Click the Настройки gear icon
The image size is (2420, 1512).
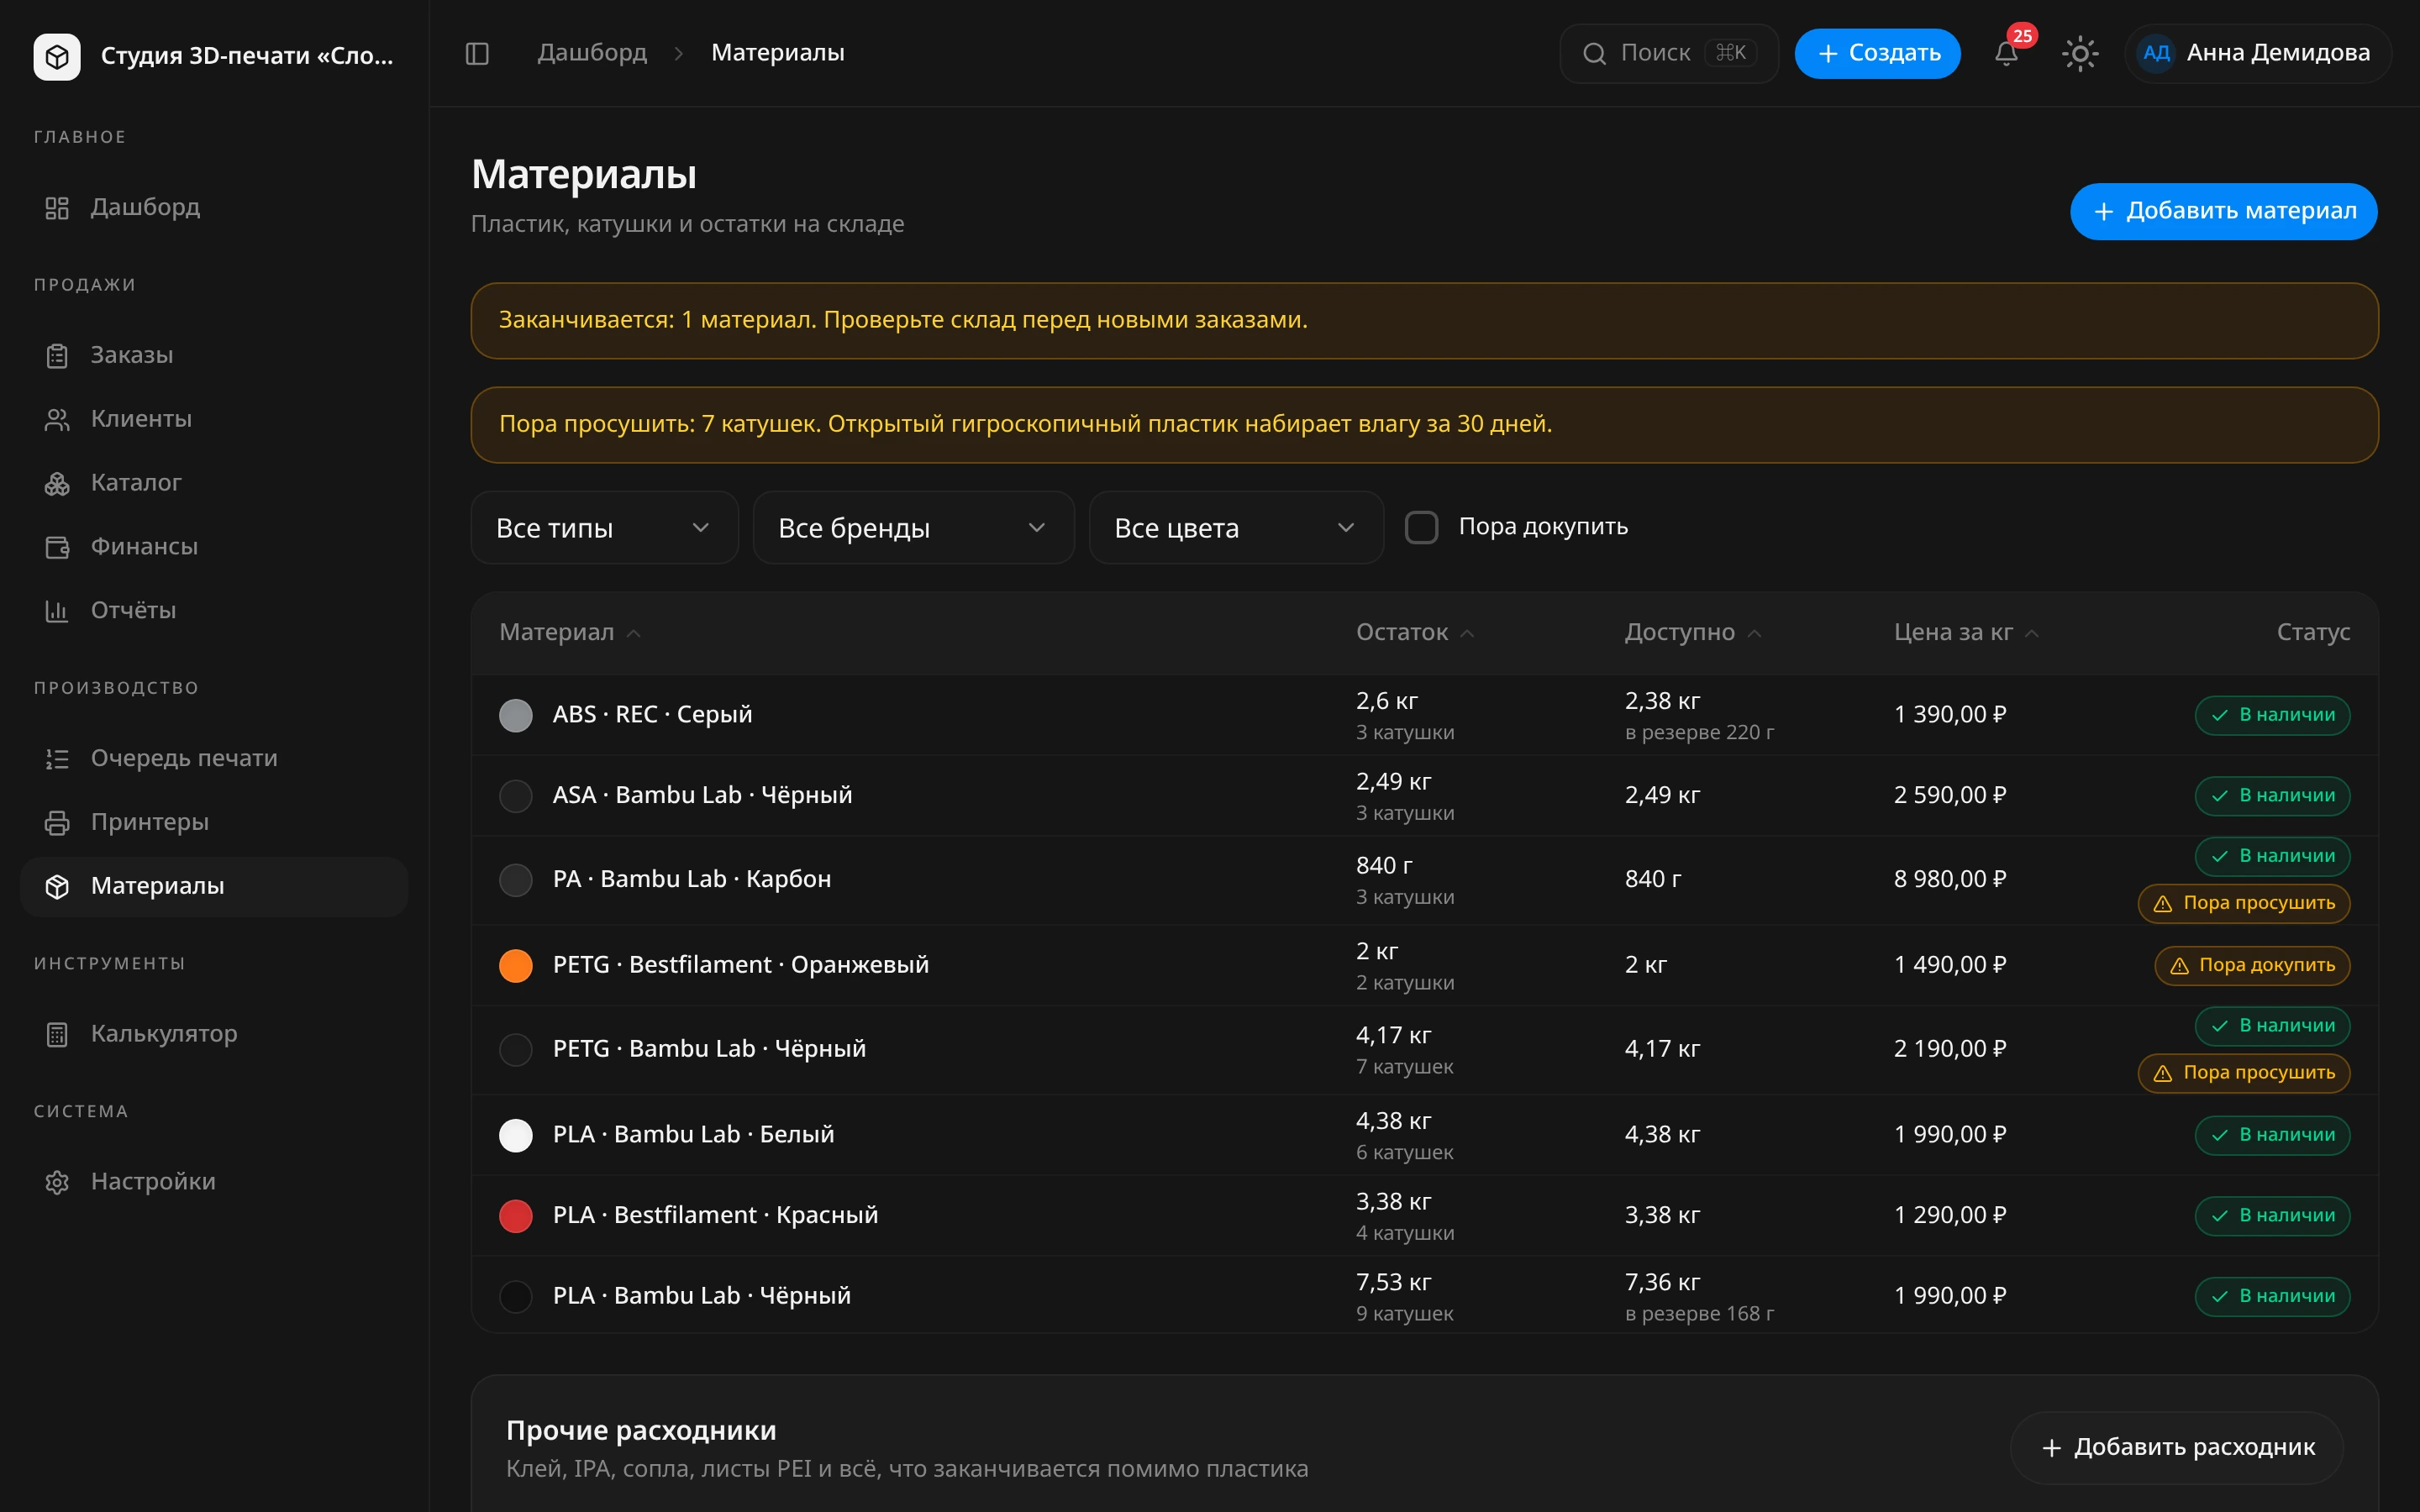(57, 1182)
